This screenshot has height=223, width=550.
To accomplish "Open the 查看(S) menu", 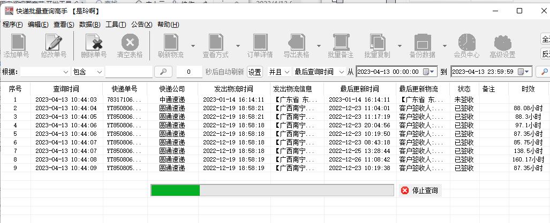I will tap(64, 25).
